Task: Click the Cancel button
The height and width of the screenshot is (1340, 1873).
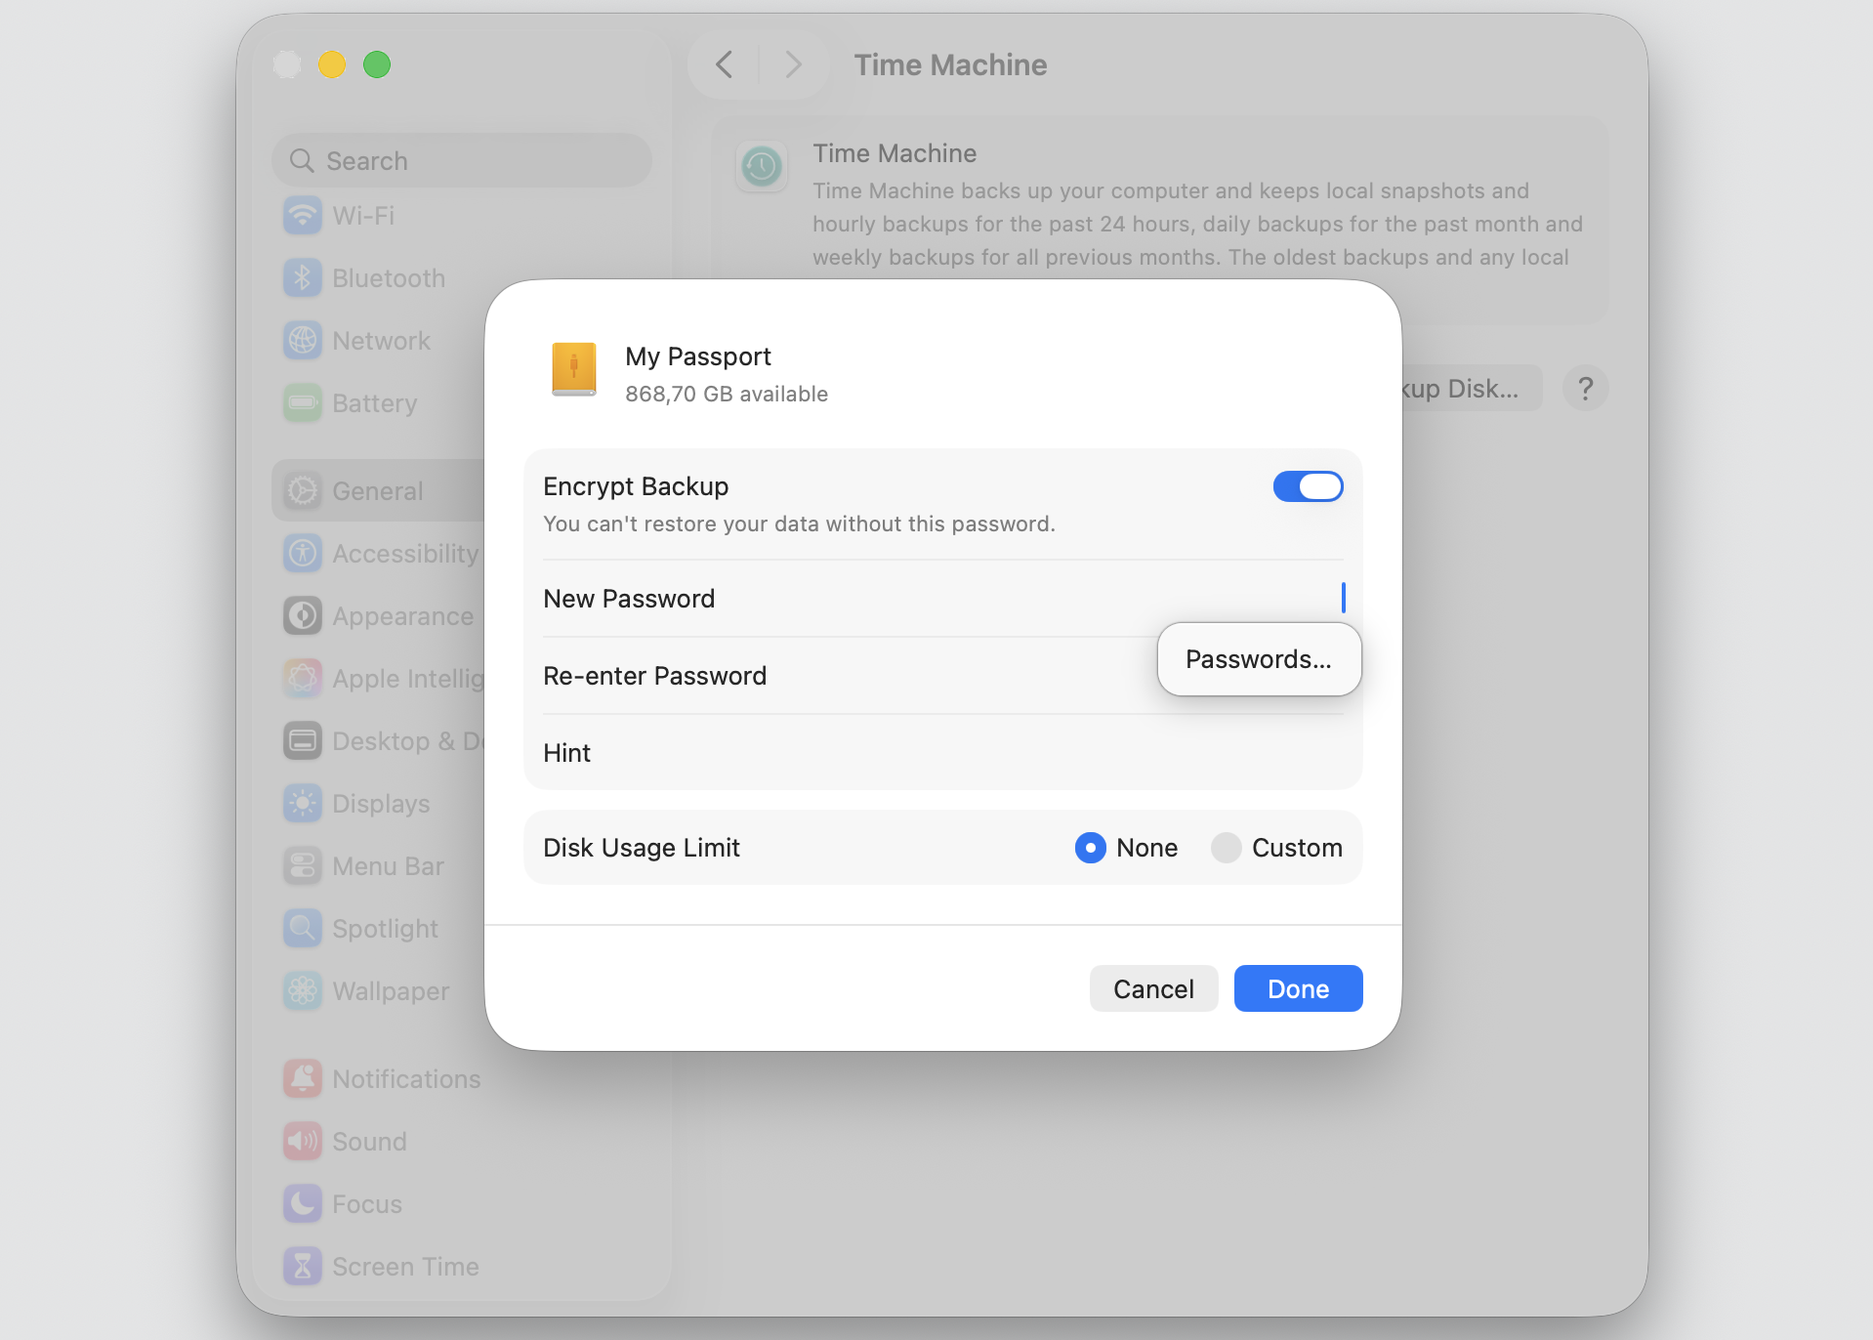Action: [x=1153, y=988]
